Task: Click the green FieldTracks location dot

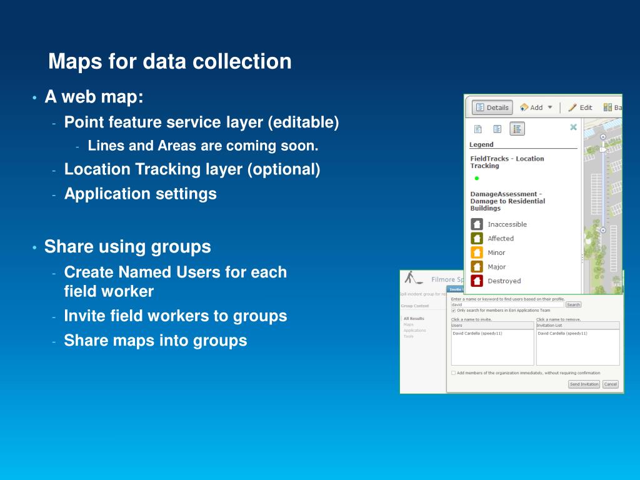Action: pos(477,178)
